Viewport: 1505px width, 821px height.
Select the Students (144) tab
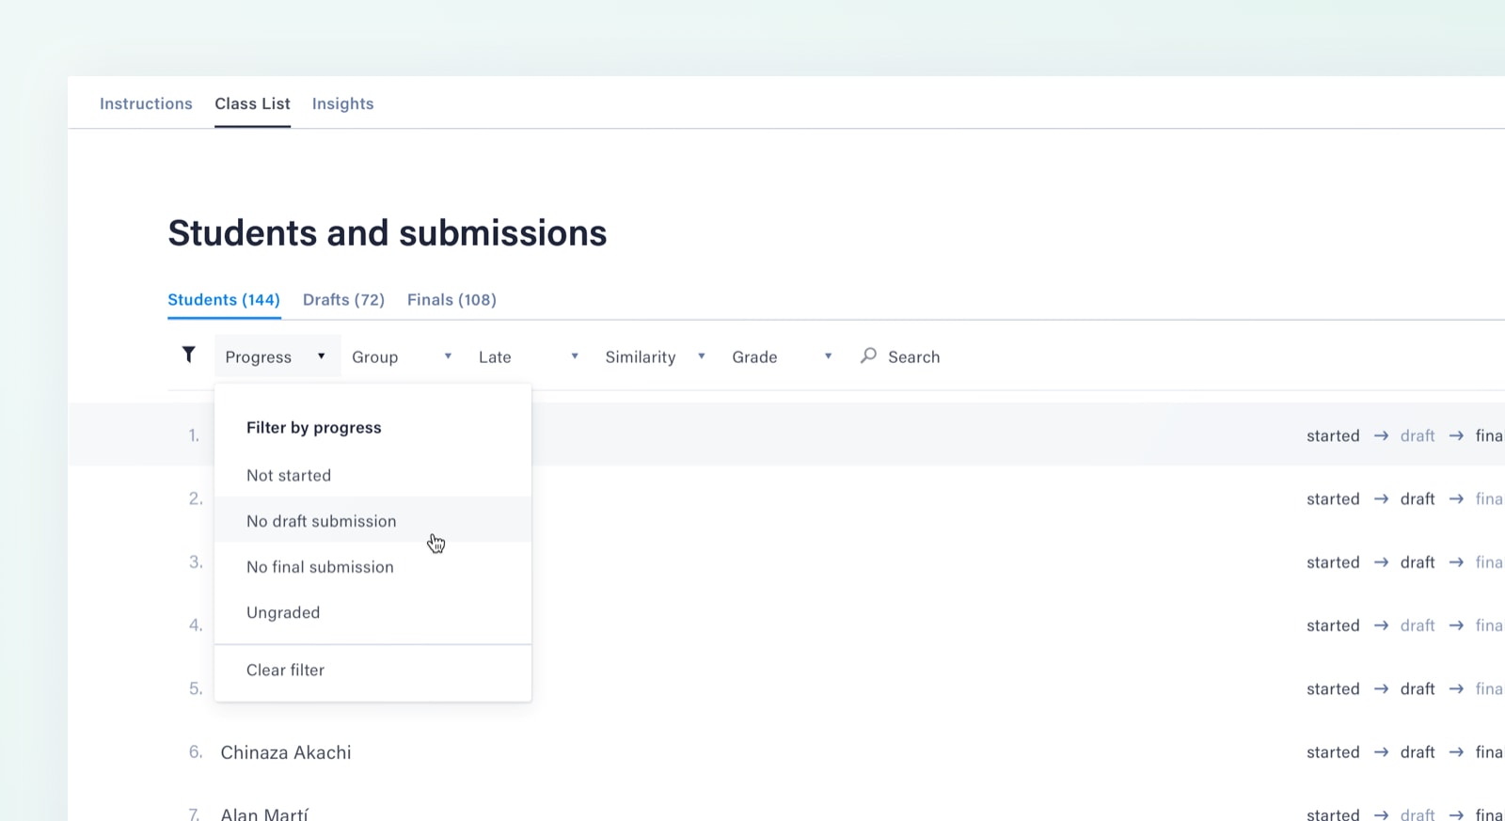pos(224,300)
